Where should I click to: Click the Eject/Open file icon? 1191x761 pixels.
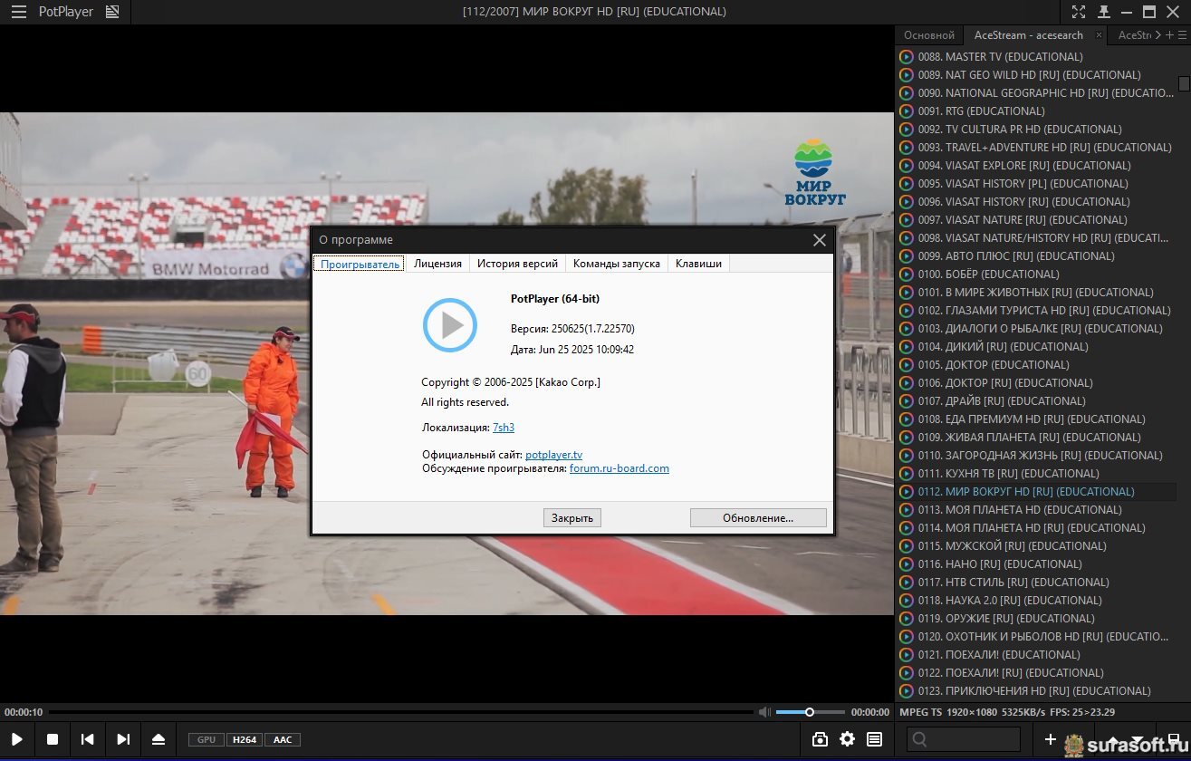[x=158, y=739]
